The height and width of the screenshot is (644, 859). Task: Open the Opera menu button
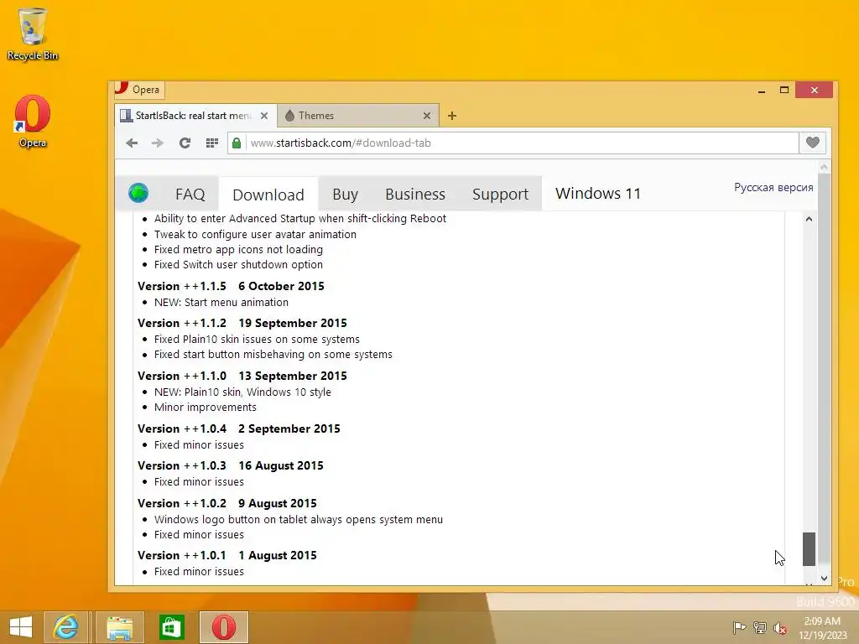[139, 89]
